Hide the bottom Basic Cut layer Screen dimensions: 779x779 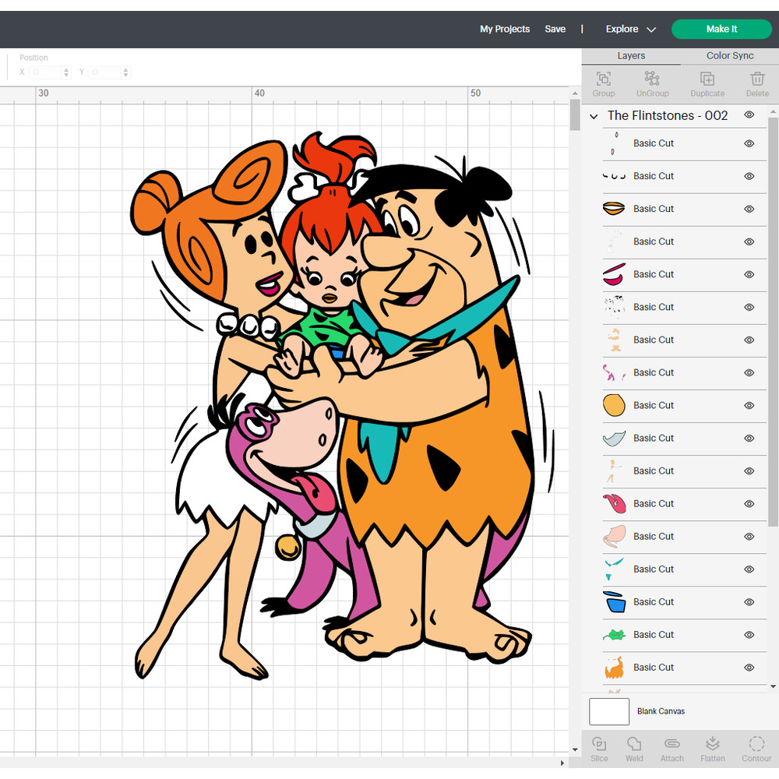(x=749, y=668)
